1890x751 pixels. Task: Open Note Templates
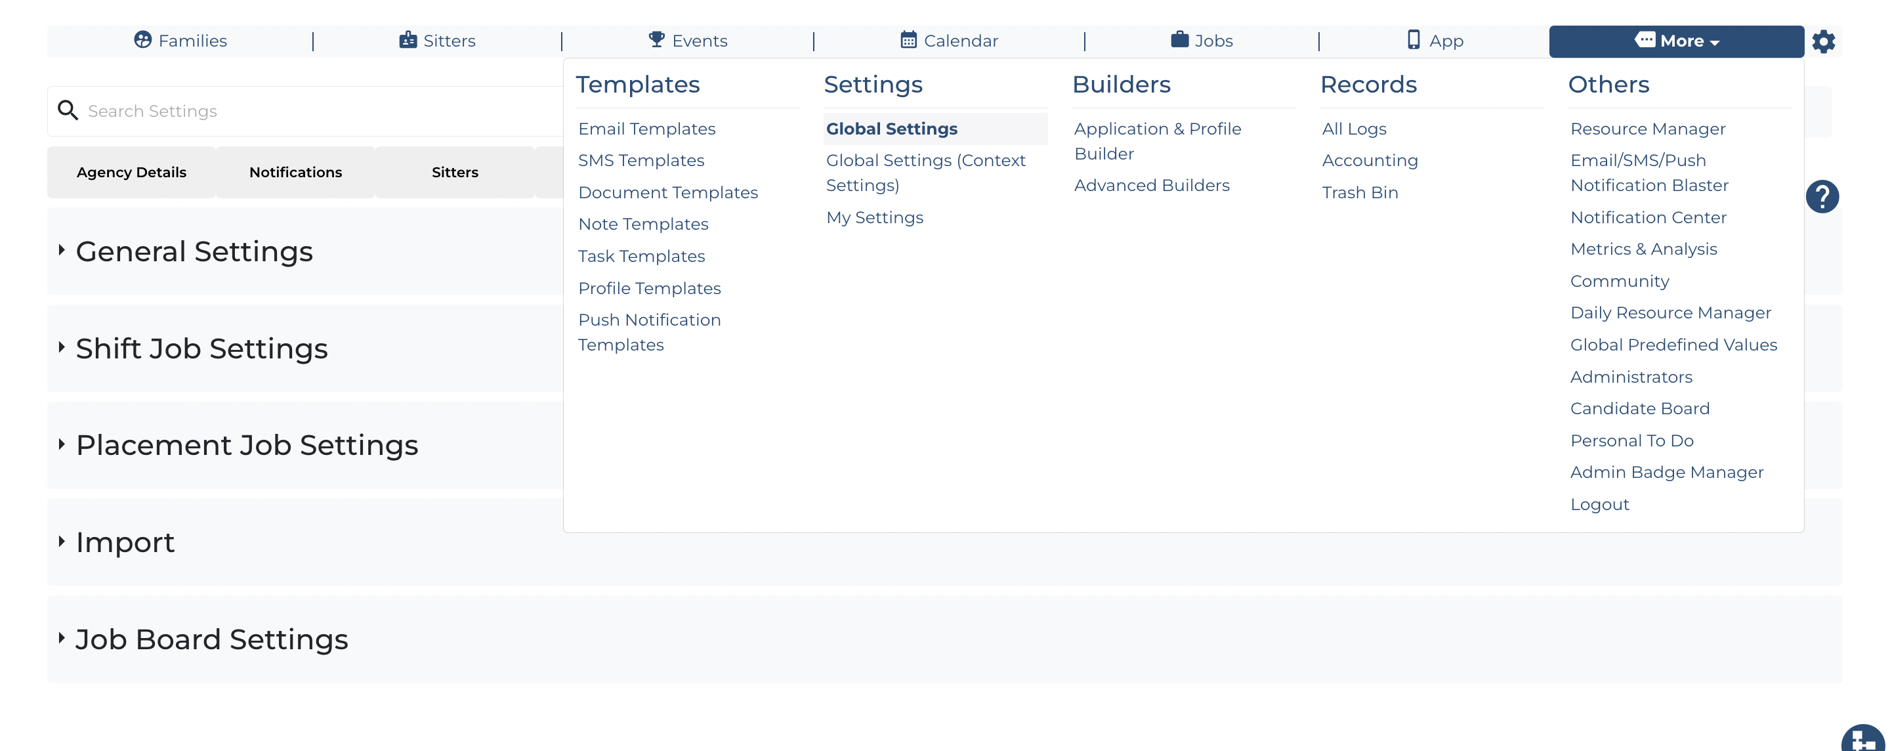click(x=642, y=225)
